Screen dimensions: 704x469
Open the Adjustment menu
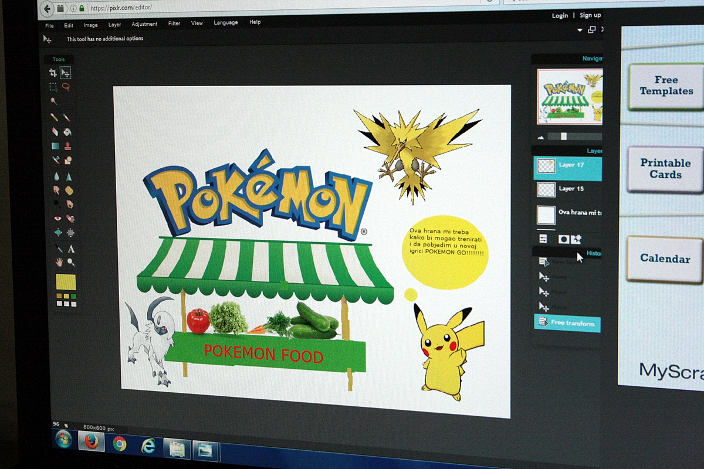[144, 24]
